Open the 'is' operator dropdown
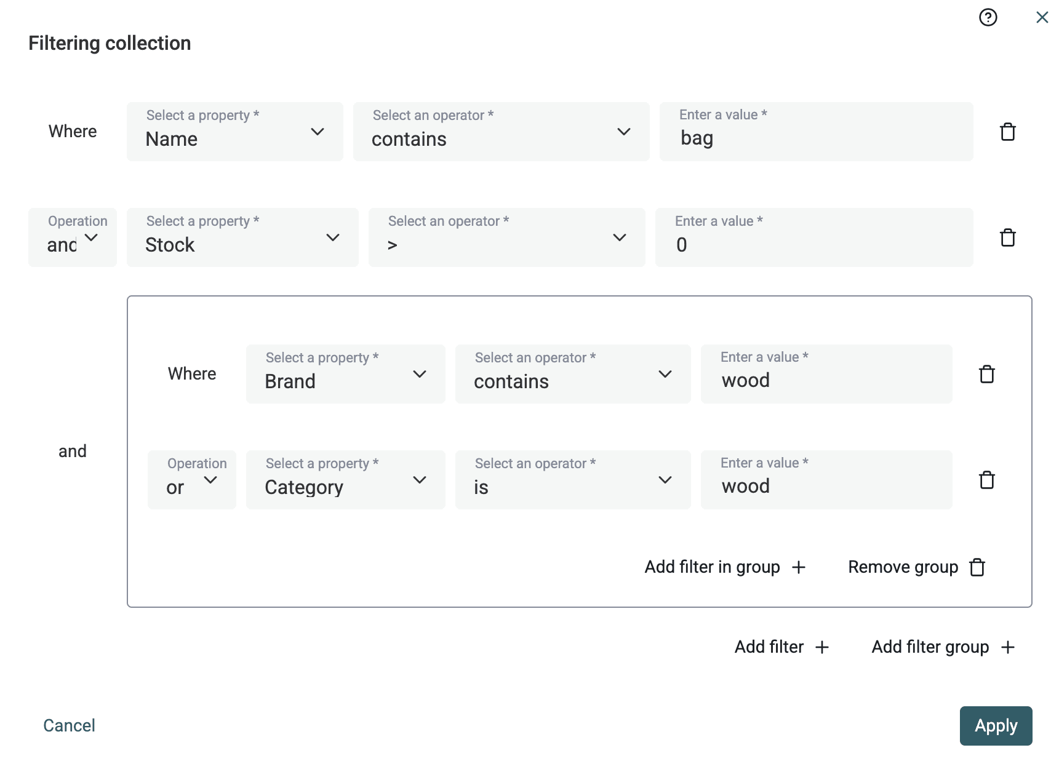The width and height of the screenshot is (1059, 761). pos(572,480)
